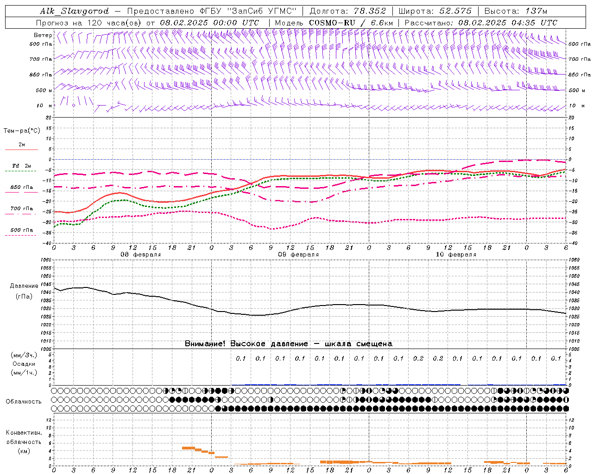The width and height of the screenshot is (593, 474).
Task: Click the 500 м wind level label, left side
Action: pyautogui.click(x=44, y=90)
